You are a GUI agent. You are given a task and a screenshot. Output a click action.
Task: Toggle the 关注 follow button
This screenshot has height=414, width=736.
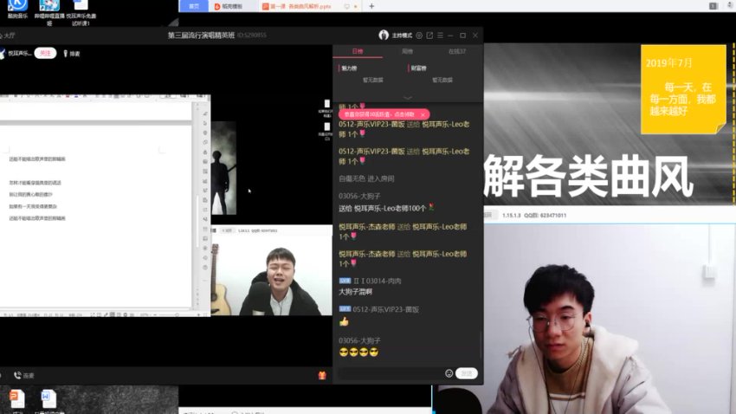pyautogui.click(x=47, y=53)
